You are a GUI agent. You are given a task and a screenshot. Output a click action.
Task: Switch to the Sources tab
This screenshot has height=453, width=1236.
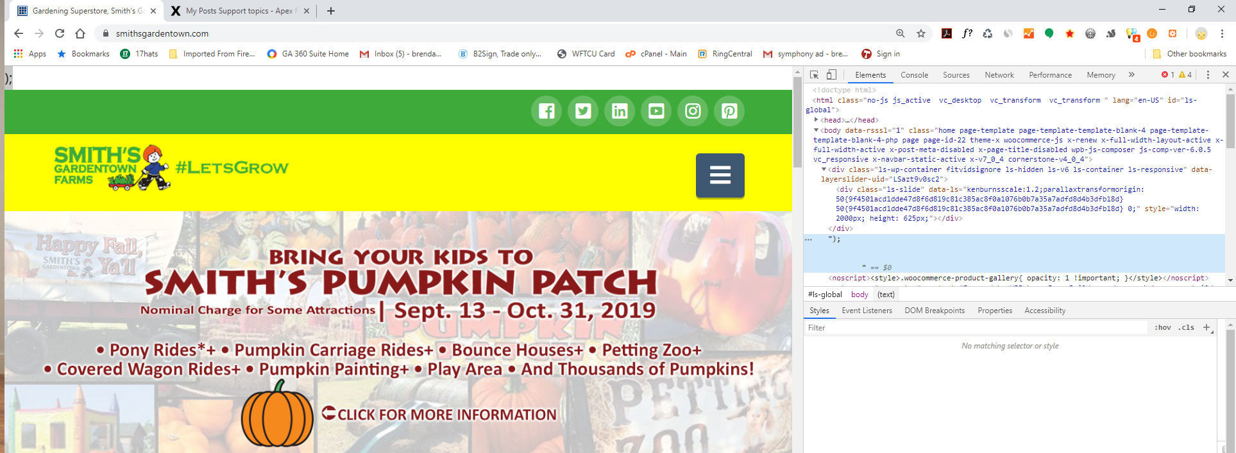pyautogui.click(x=956, y=74)
